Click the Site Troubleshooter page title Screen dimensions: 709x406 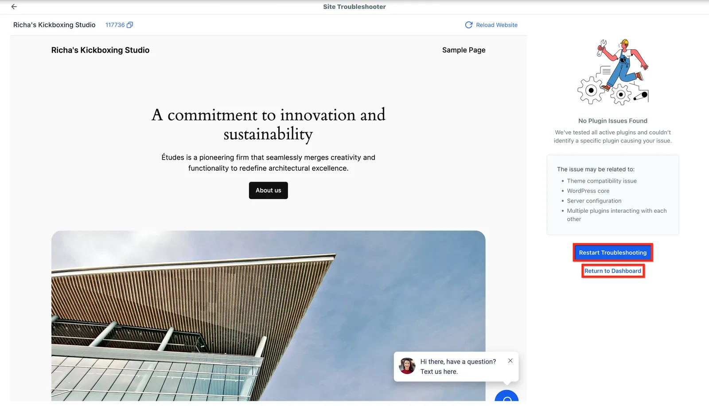[354, 7]
